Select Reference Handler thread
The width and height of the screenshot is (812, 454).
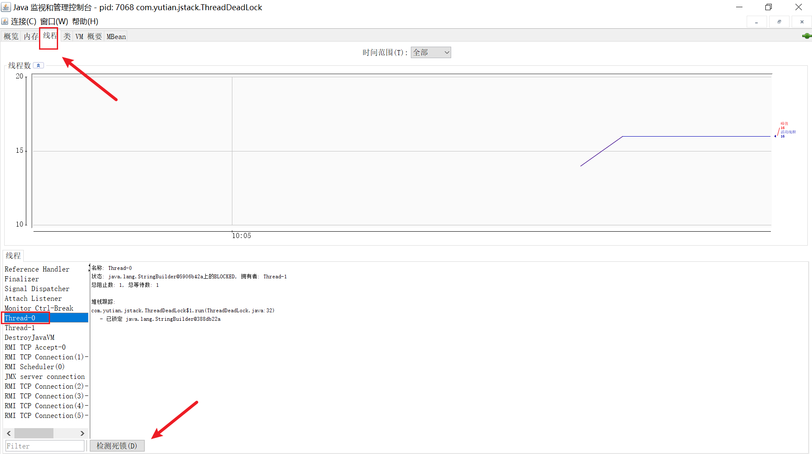click(37, 269)
